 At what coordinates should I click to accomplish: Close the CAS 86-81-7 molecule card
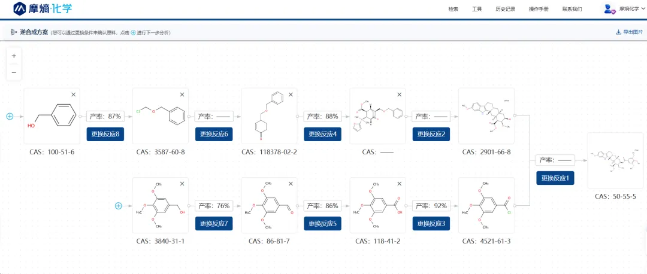[x=291, y=184]
